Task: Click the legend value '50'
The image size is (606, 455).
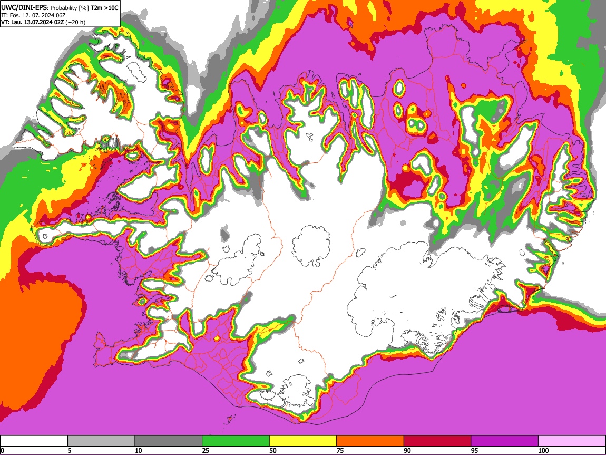Action: pos(273,450)
